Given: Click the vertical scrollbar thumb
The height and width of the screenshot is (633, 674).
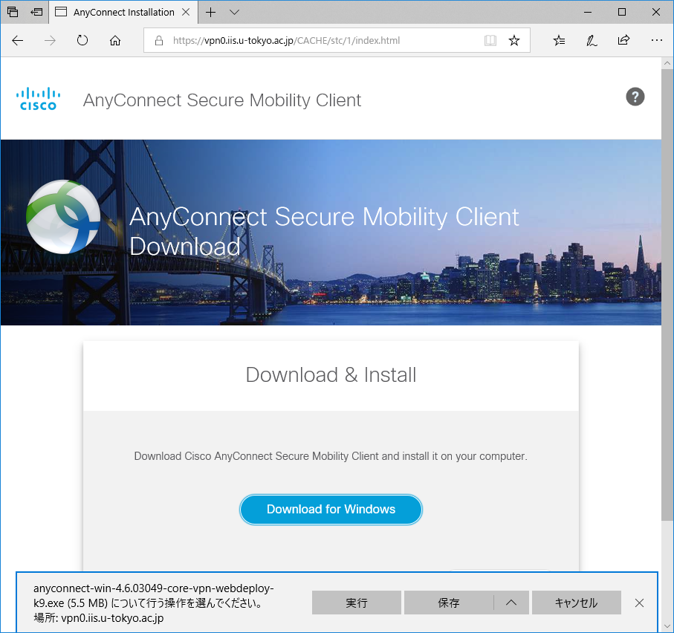Looking at the screenshot, I should pos(667,295).
